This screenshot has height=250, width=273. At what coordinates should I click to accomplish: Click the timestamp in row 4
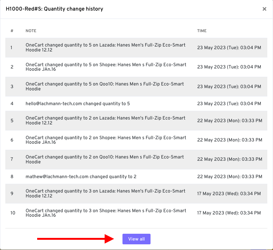point(229,104)
